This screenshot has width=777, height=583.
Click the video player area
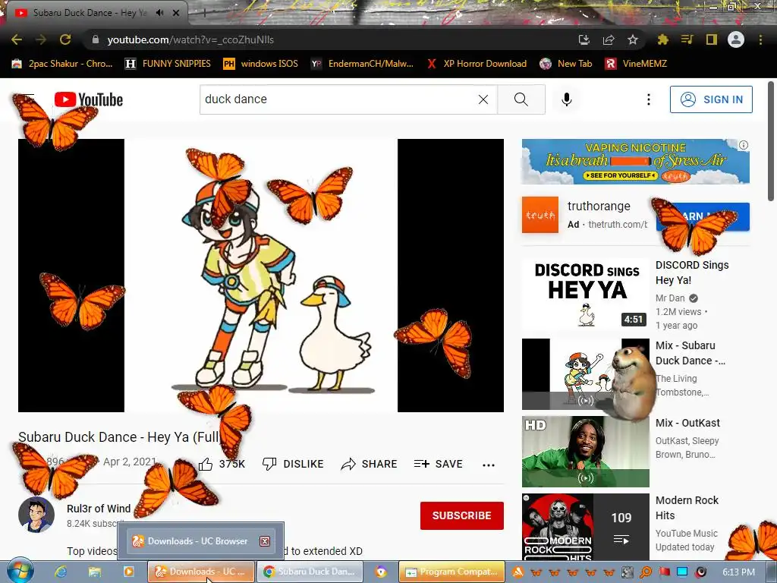tap(261, 275)
